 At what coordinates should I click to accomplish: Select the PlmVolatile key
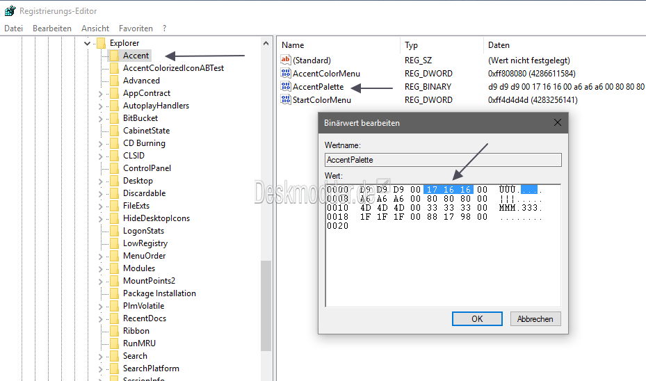point(143,306)
